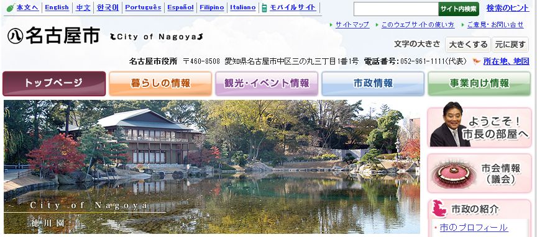The image size is (537, 237).
Task: Switch site language to 한국어
Action: pyautogui.click(x=108, y=7)
